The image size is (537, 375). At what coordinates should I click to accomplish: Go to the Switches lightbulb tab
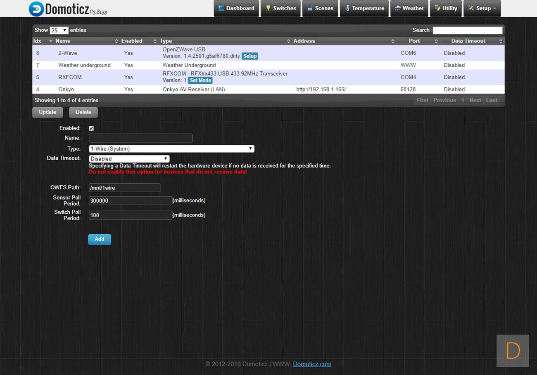tap(281, 8)
